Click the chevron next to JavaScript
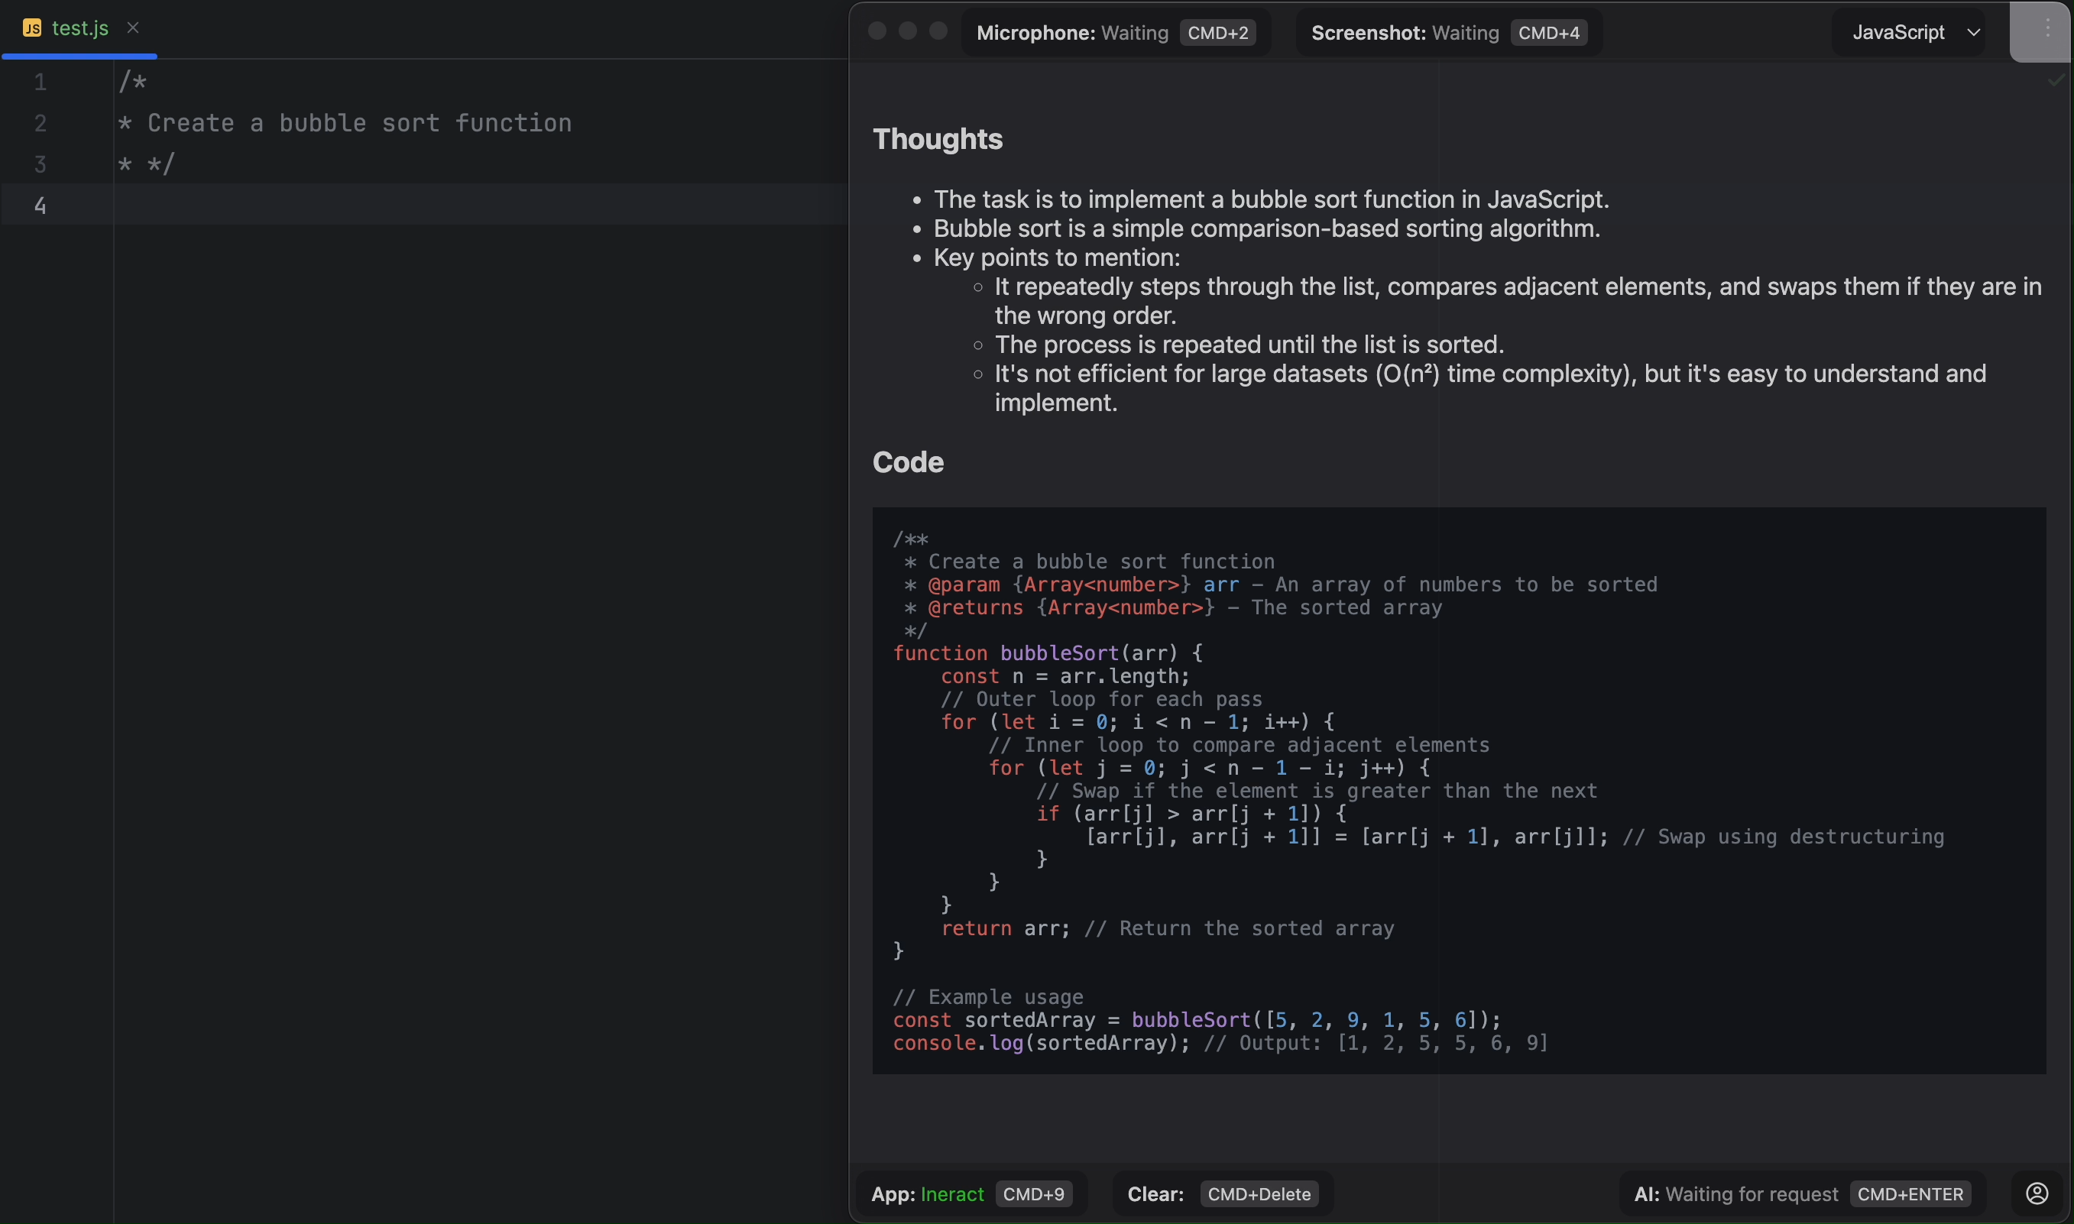The image size is (2074, 1224). tap(1973, 33)
